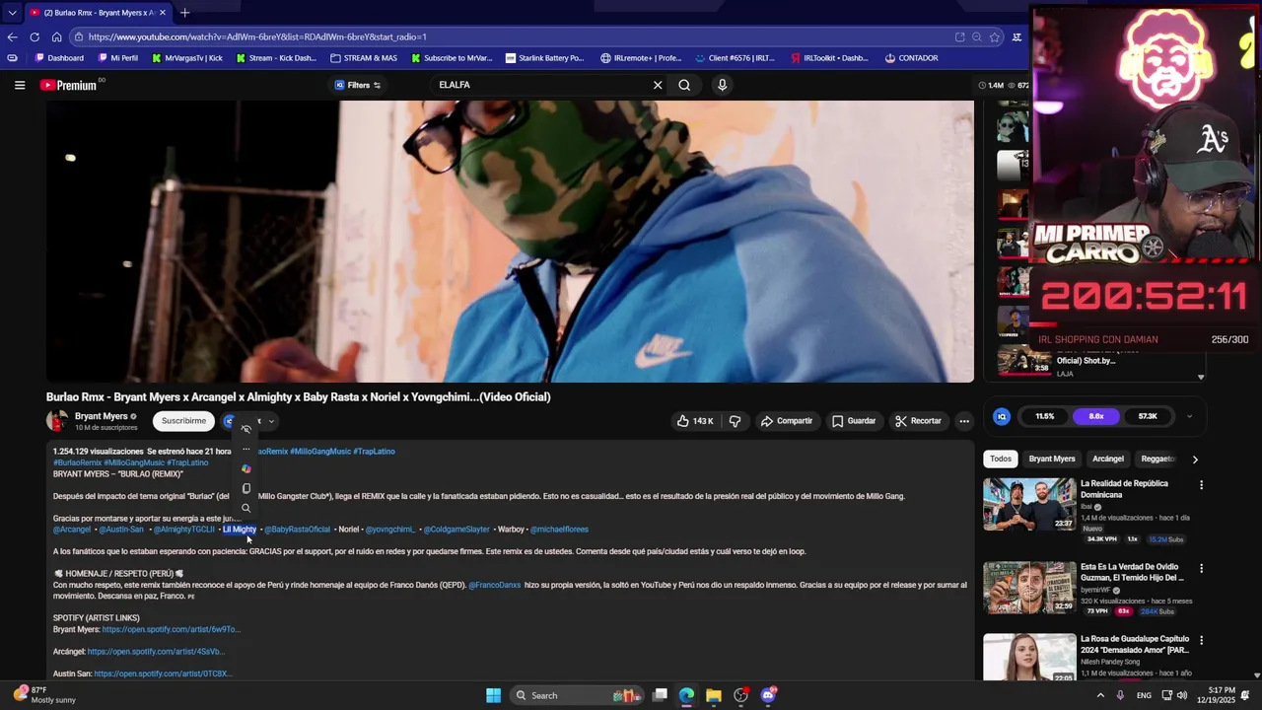The height and width of the screenshot is (710, 1262).
Task: Open options for La Realidad de República video
Action: coord(1201,484)
